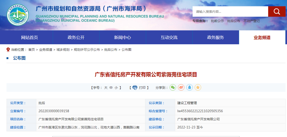
Task: Share to QQ via blue penguin icon
Action: click(x=189, y=87)
